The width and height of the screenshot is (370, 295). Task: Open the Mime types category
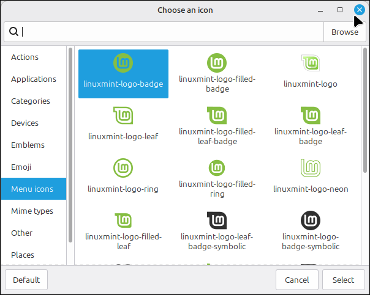click(32, 211)
